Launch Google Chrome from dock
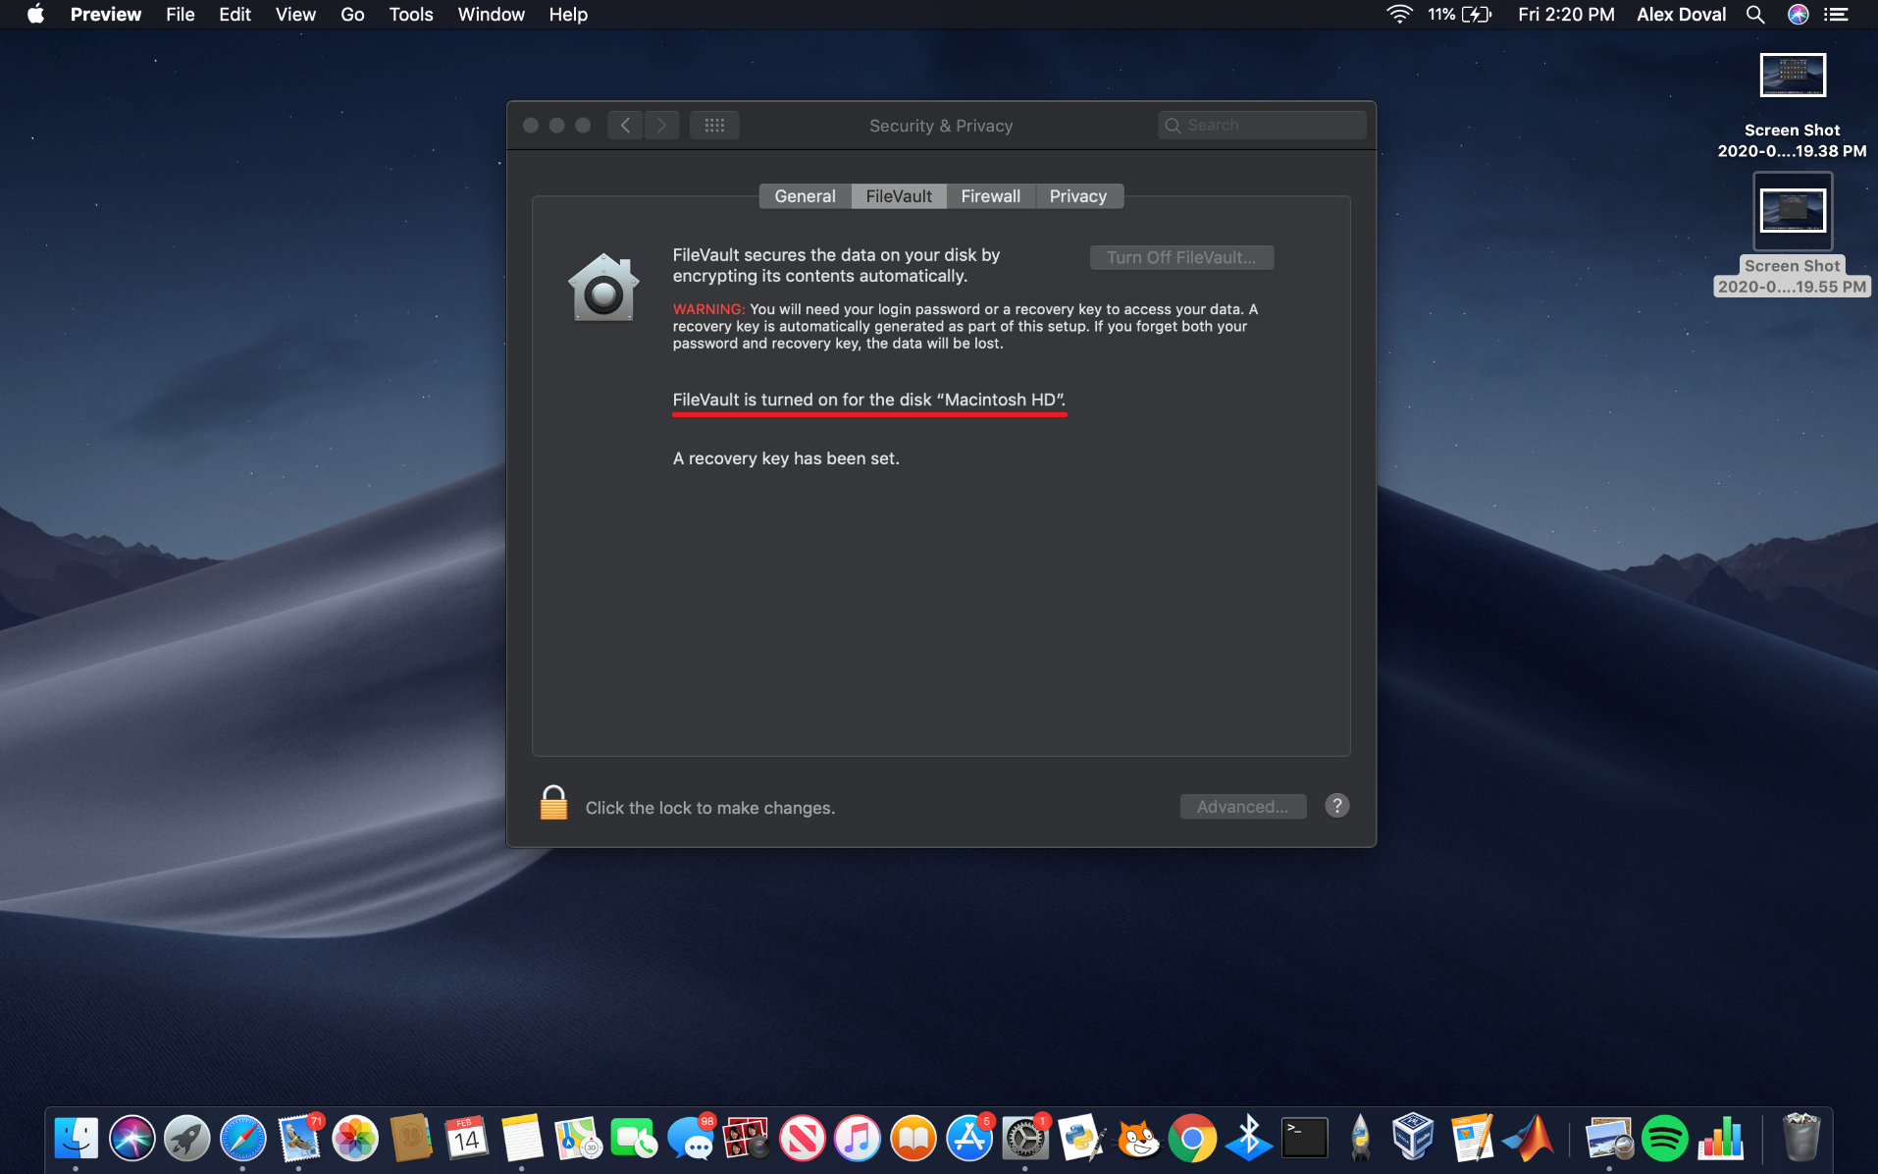Screen dimensions: 1878x1174 1192,1139
